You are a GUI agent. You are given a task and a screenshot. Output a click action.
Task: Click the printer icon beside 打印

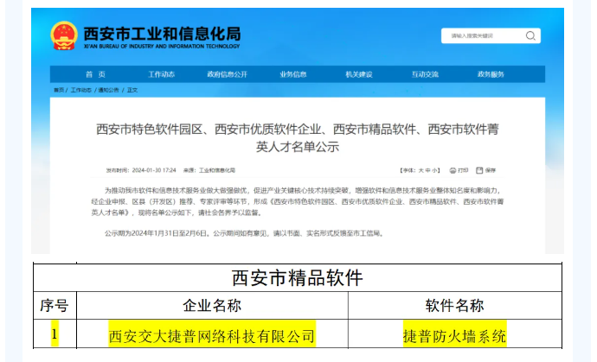(453, 170)
